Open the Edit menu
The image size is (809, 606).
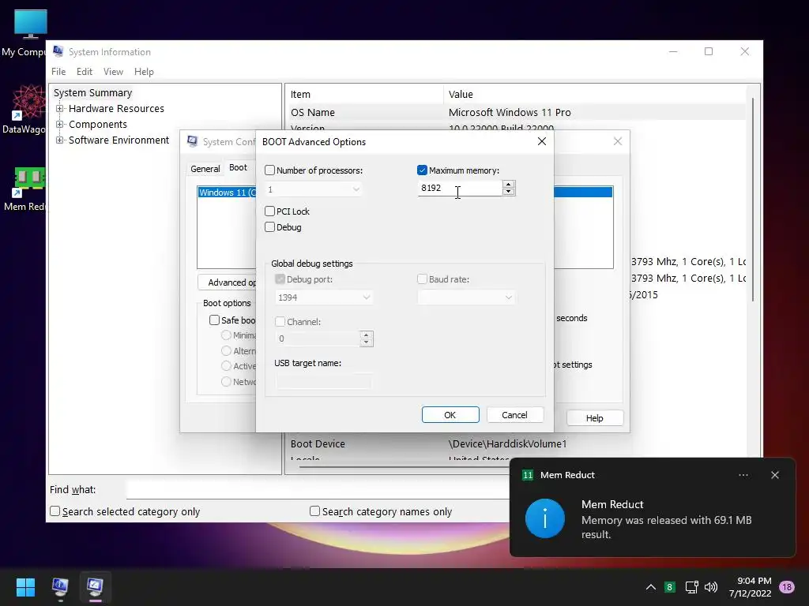point(84,72)
